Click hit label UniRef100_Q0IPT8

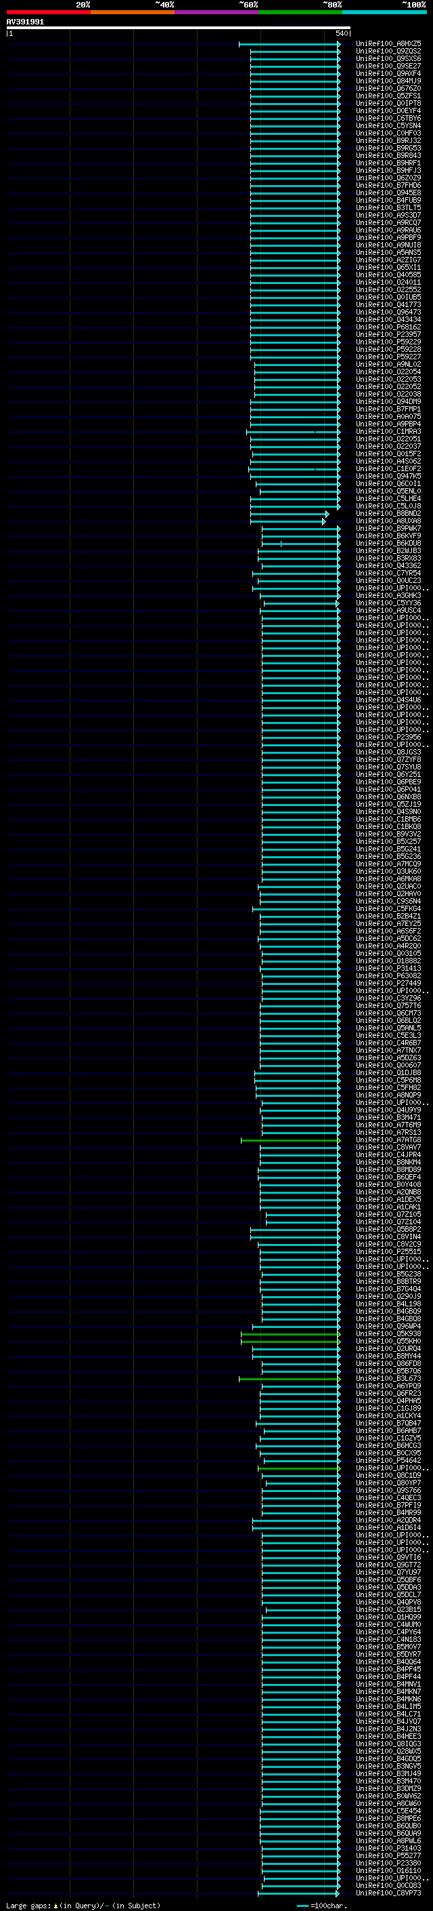tap(388, 103)
